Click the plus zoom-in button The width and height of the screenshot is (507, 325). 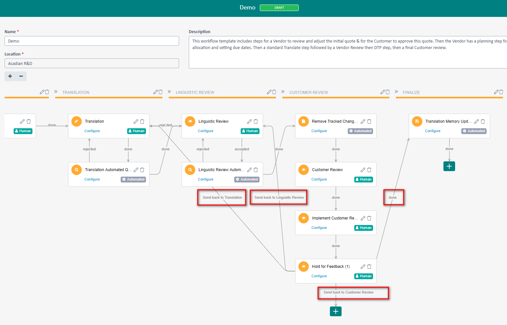coord(10,76)
